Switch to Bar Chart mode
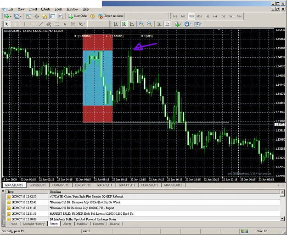This screenshot has height=235, width=287. (116, 24)
